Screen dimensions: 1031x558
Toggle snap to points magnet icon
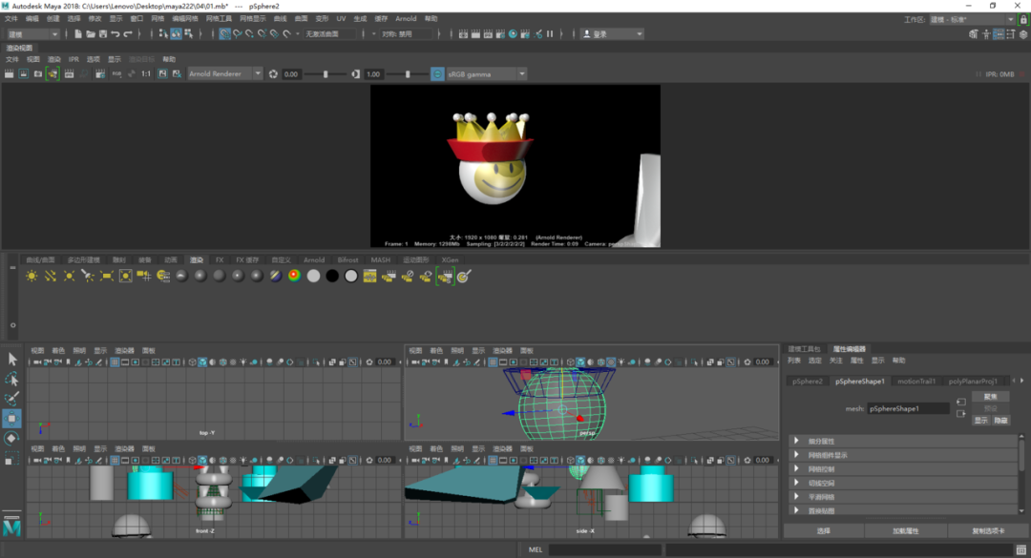[250, 33]
